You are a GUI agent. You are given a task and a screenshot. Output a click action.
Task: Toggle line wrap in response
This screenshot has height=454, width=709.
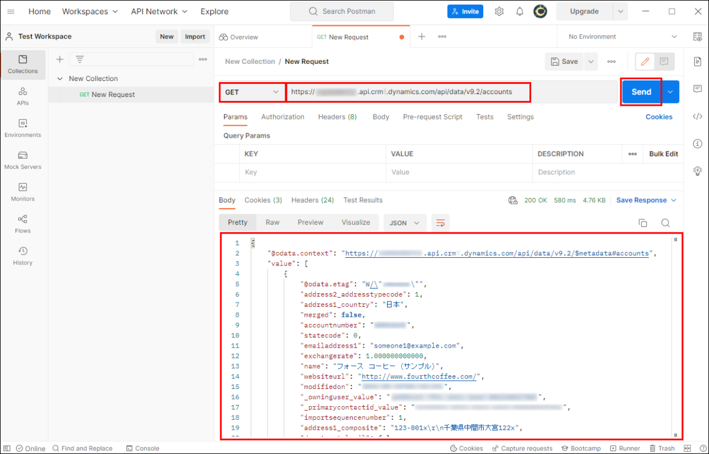(440, 223)
